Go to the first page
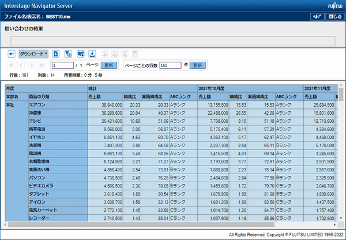This screenshot has width=346, height=240. [x=11, y=65]
